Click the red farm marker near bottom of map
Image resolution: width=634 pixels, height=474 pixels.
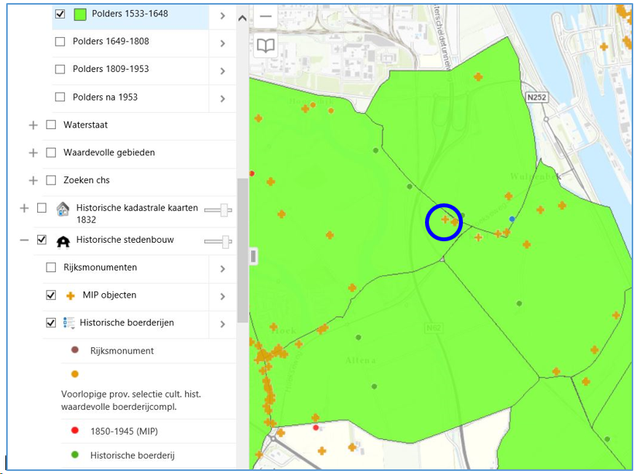(x=316, y=428)
